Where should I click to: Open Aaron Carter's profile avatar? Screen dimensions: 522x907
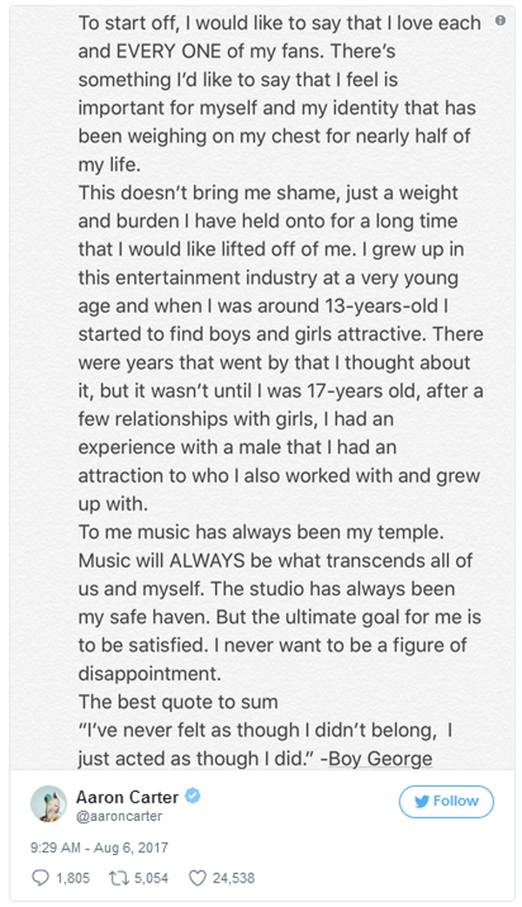click(x=49, y=804)
